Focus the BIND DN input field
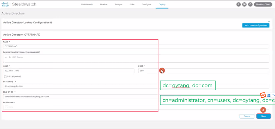Screen dimensions: 275x129 136,97
